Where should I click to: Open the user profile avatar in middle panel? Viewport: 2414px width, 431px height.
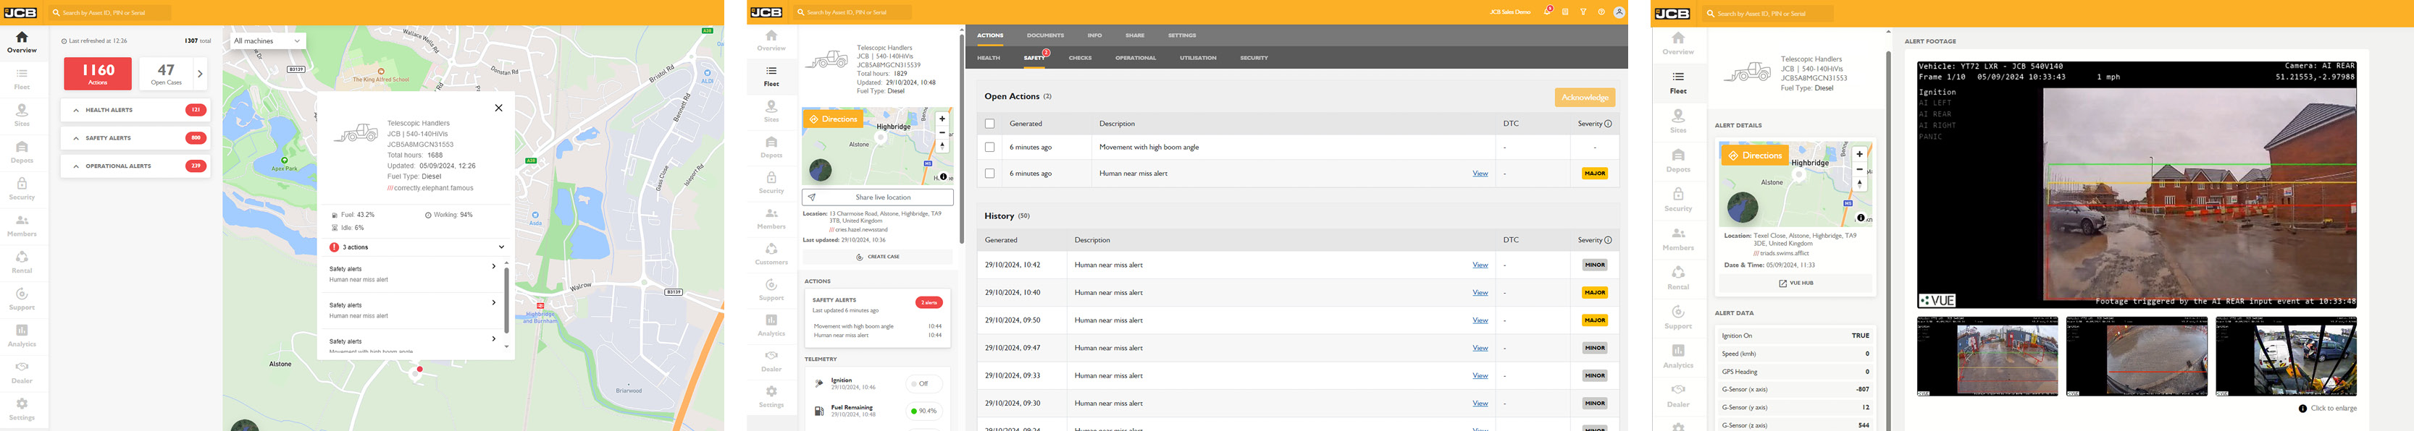(1619, 12)
